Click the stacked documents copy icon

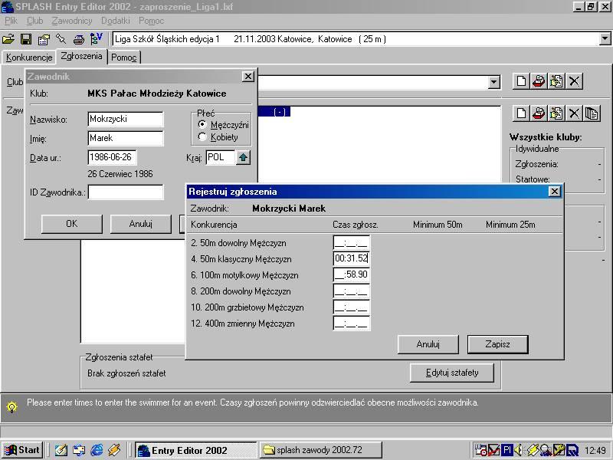tap(592, 113)
